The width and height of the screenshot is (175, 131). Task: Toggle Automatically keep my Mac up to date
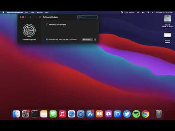47,39
